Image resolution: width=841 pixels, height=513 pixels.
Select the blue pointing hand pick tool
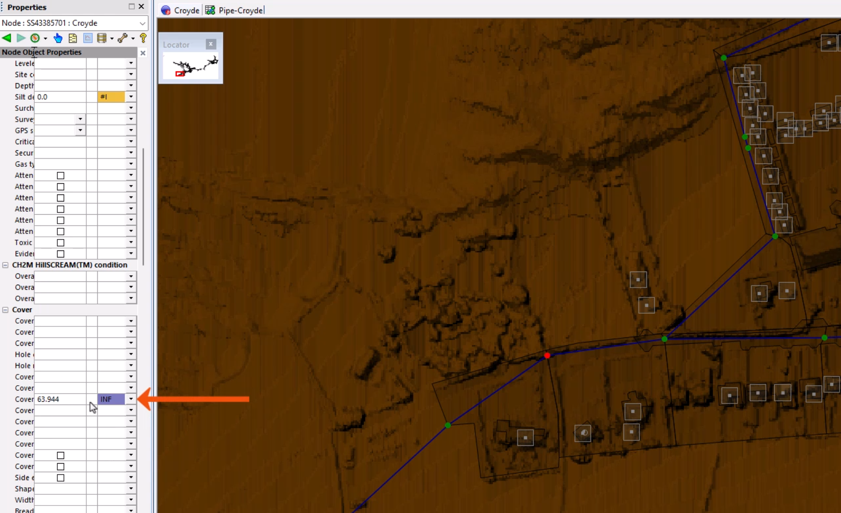(58, 38)
